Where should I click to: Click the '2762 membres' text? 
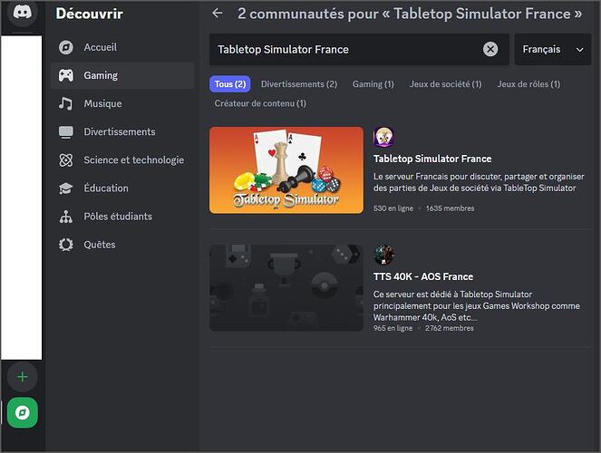tap(450, 328)
